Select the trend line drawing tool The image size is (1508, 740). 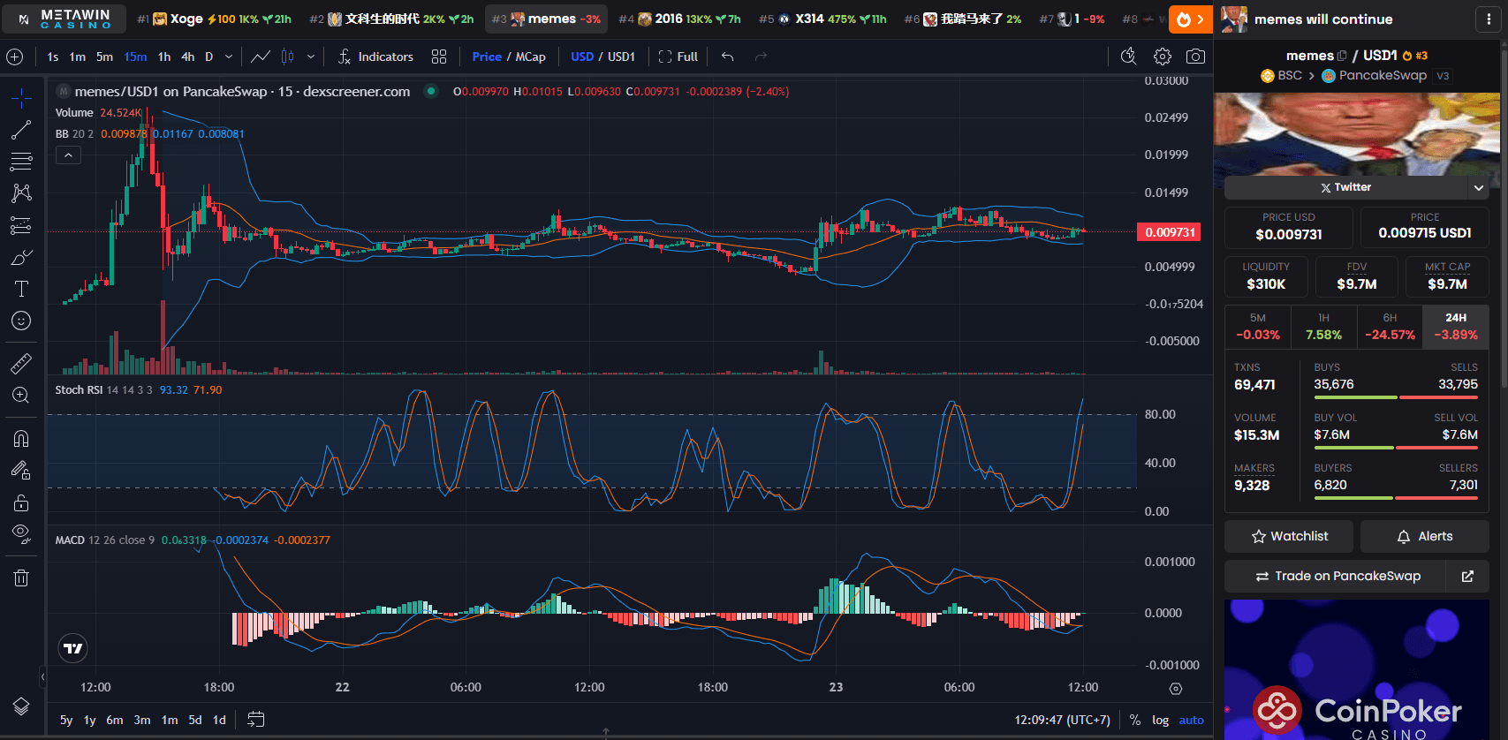tap(21, 130)
